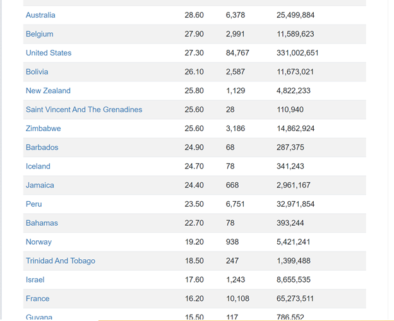Click Australia's population 25,499,884
394x321 pixels.
click(x=295, y=15)
